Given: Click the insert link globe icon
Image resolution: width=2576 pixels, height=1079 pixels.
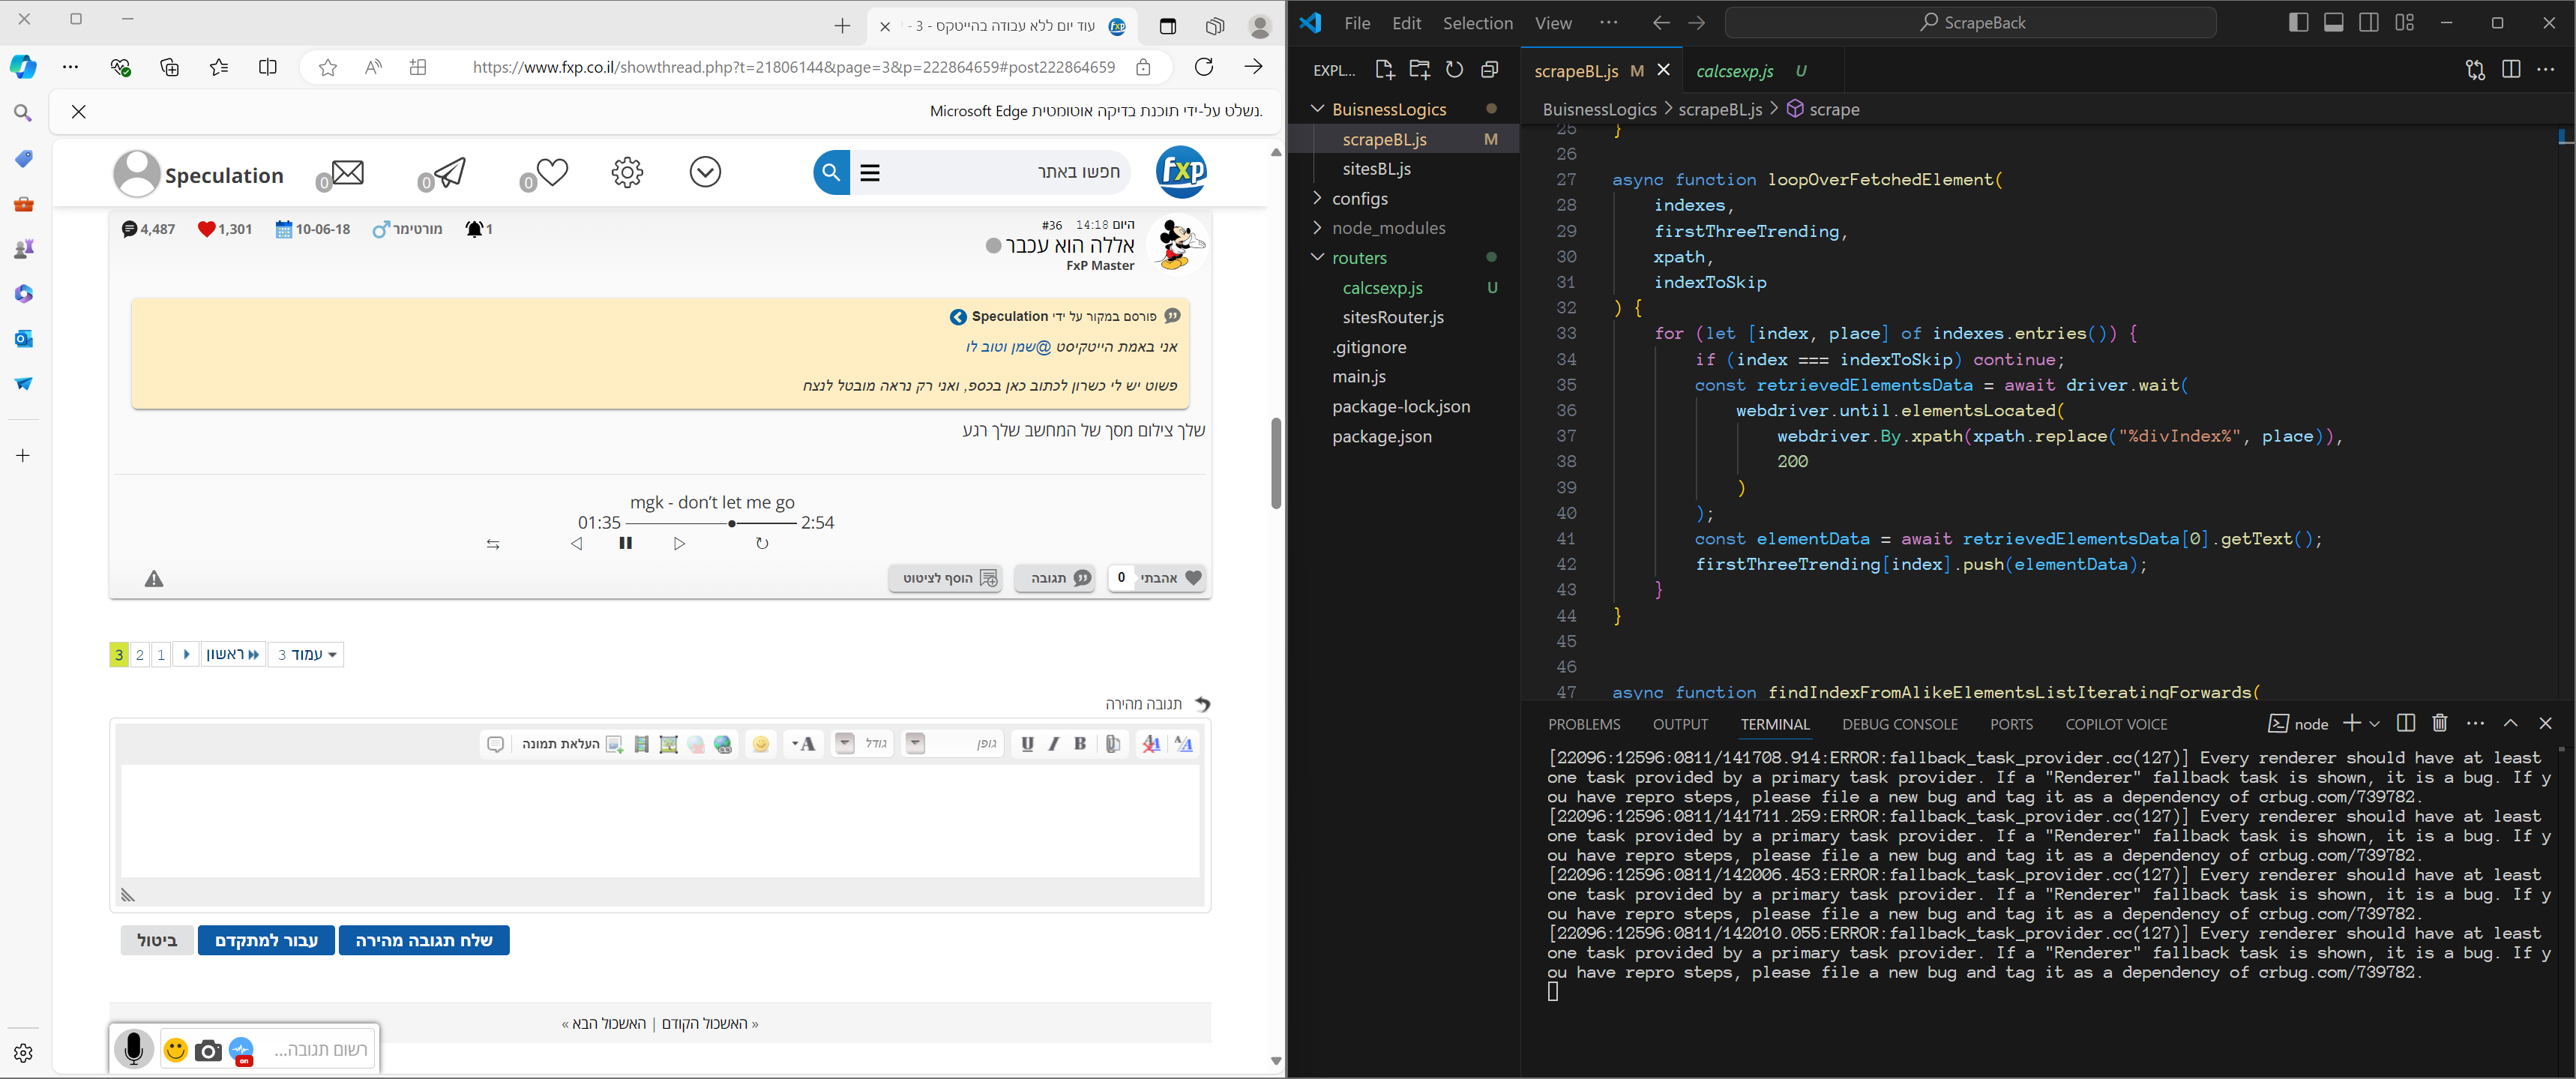Looking at the screenshot, I should pos(723,744).
